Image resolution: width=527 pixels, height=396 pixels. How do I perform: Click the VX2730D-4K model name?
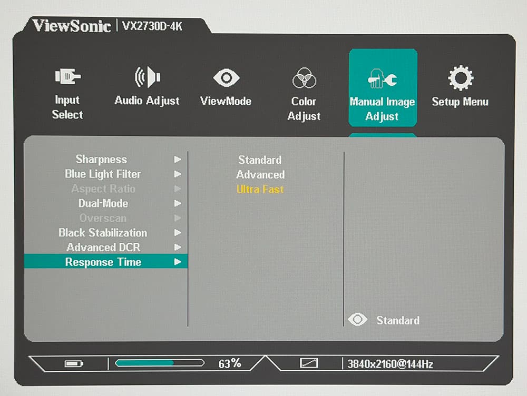point(152,26)
